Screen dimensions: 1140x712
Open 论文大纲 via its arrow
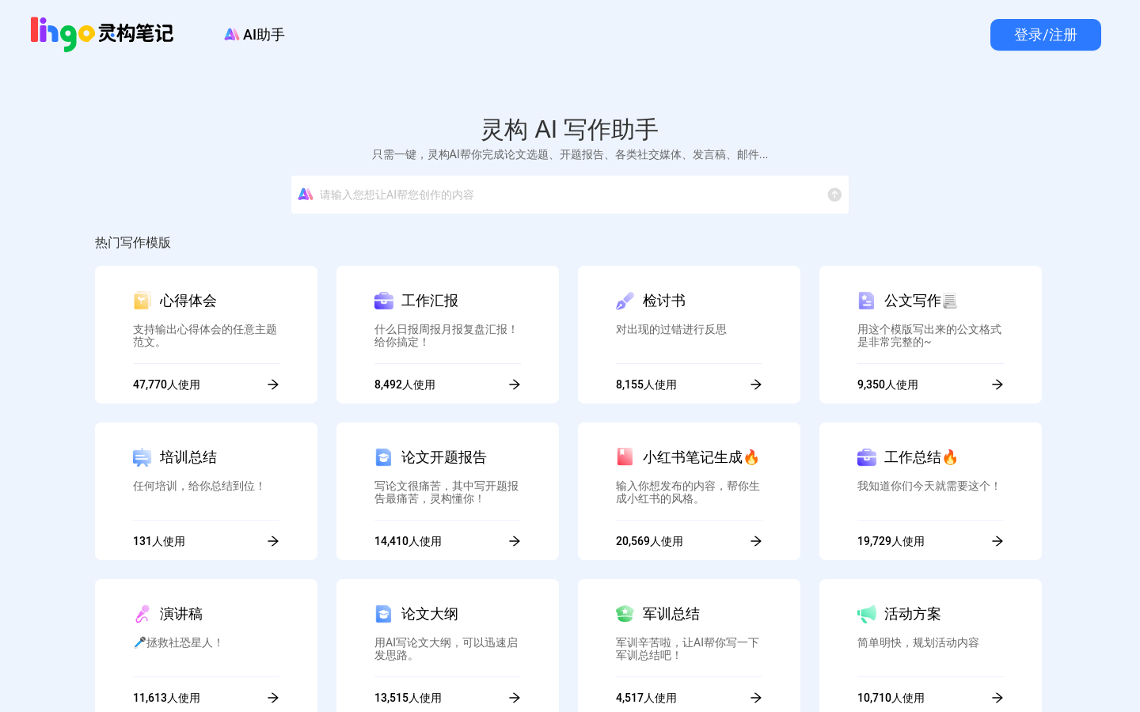515,698
